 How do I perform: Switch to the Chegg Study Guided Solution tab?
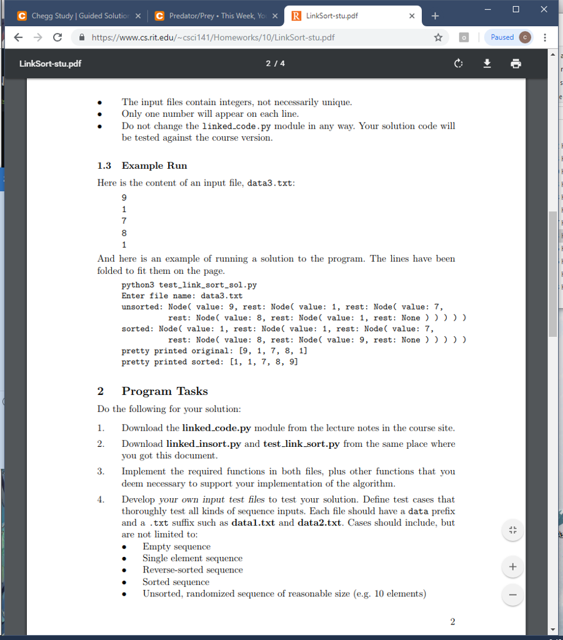coord(79,16)
